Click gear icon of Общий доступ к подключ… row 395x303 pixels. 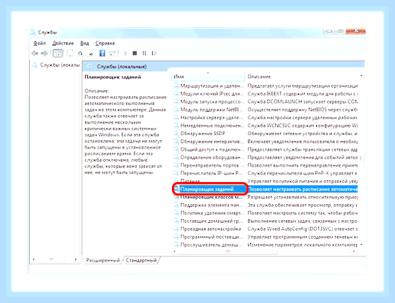point(176,149)
